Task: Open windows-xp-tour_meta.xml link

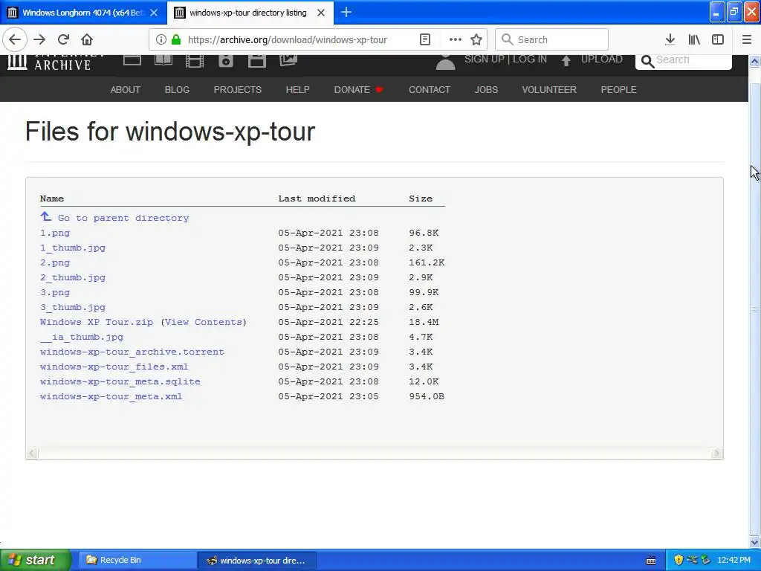Action: [111, 396]
